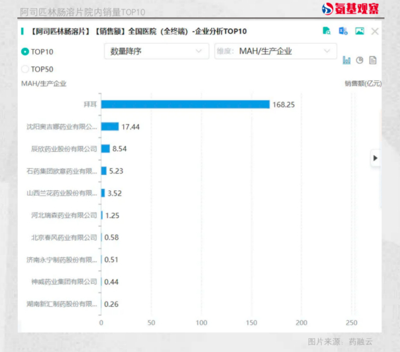
Task: Click the 北京春风药业有限公司 label
Action: pos(64,237)
